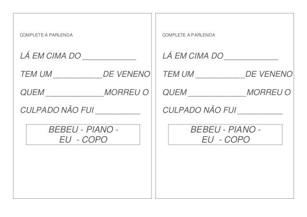Select the word BEBEU in right word box
Screen dimensions: 307x217
205,130
